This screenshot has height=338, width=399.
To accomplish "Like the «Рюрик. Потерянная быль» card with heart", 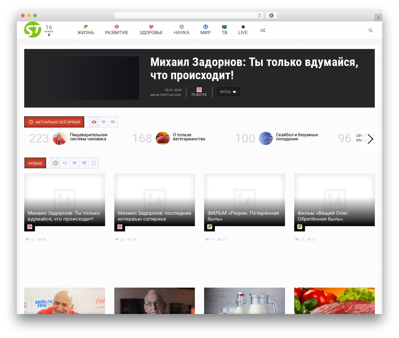I will (x=207, y=239).
